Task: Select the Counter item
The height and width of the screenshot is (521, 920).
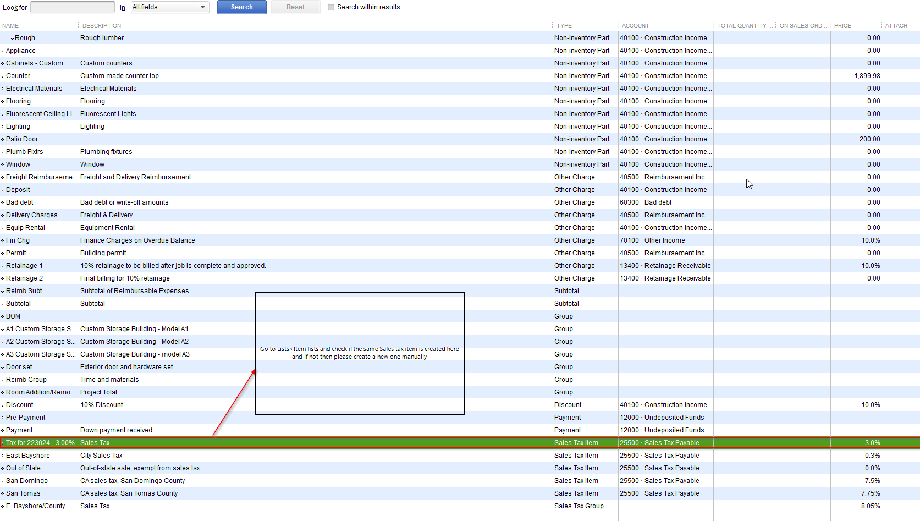Action: point(18,76)
